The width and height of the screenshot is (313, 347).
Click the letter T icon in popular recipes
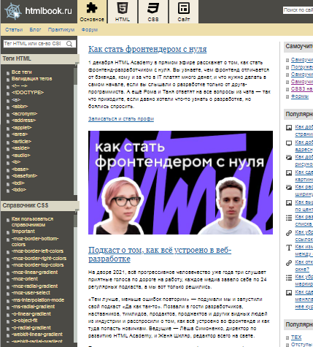tap(289, 248)
